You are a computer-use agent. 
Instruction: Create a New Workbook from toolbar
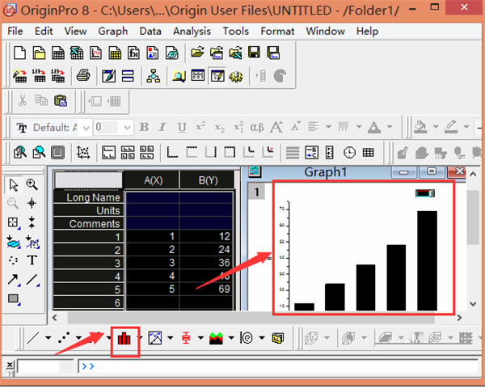[x=58, y=53]
